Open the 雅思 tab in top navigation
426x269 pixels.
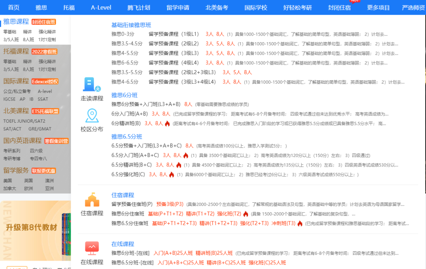(41, 7)
